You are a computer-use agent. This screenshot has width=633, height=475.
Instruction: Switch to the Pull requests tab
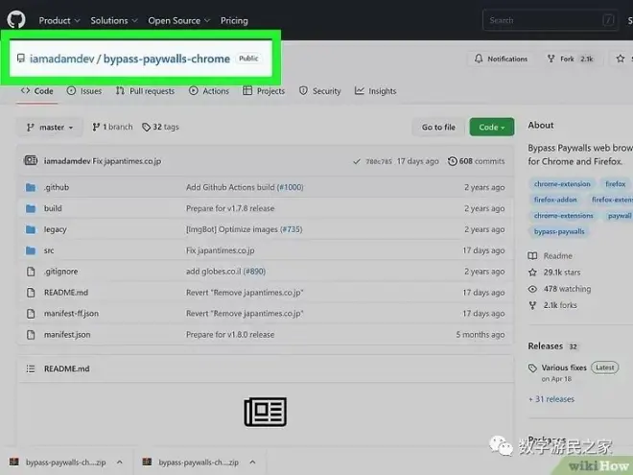[145, 91]
